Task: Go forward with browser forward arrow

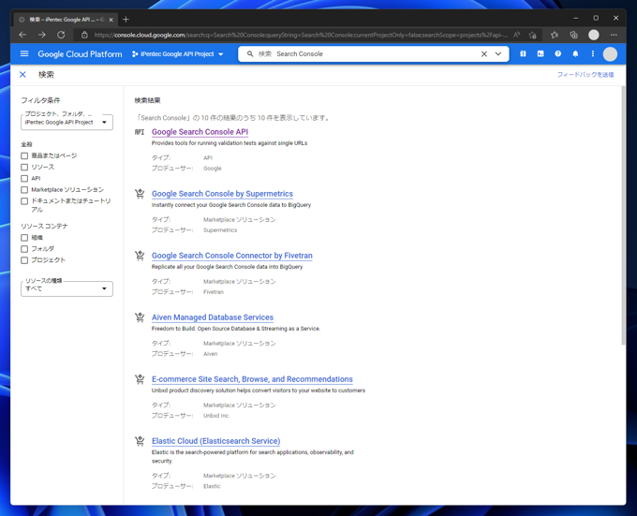Action: coord(42,35)
